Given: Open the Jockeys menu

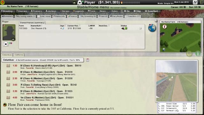Looking at the screenshot, I should 51,11.
